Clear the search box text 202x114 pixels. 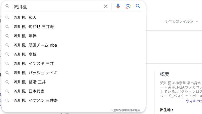pyautogui.click(x=106, y=6)
